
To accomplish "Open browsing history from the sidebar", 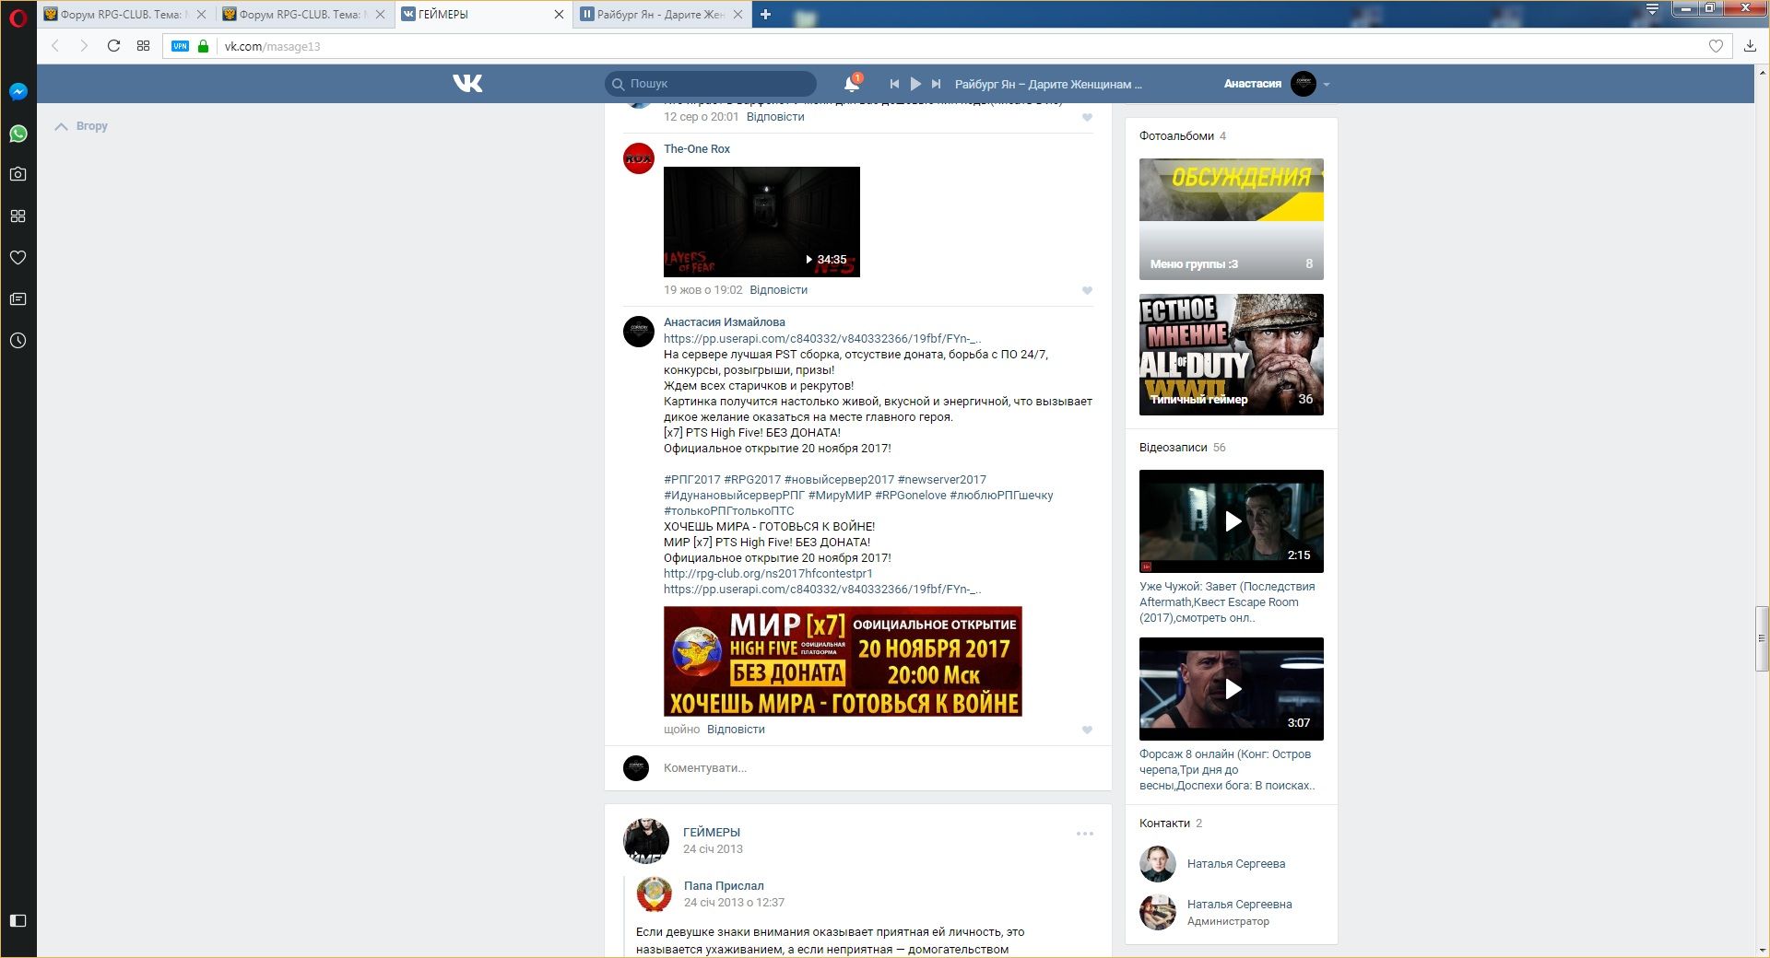I will pos(18,341).
